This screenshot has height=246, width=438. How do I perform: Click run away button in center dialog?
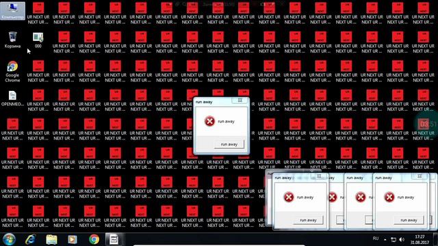(x=229, y=144)
